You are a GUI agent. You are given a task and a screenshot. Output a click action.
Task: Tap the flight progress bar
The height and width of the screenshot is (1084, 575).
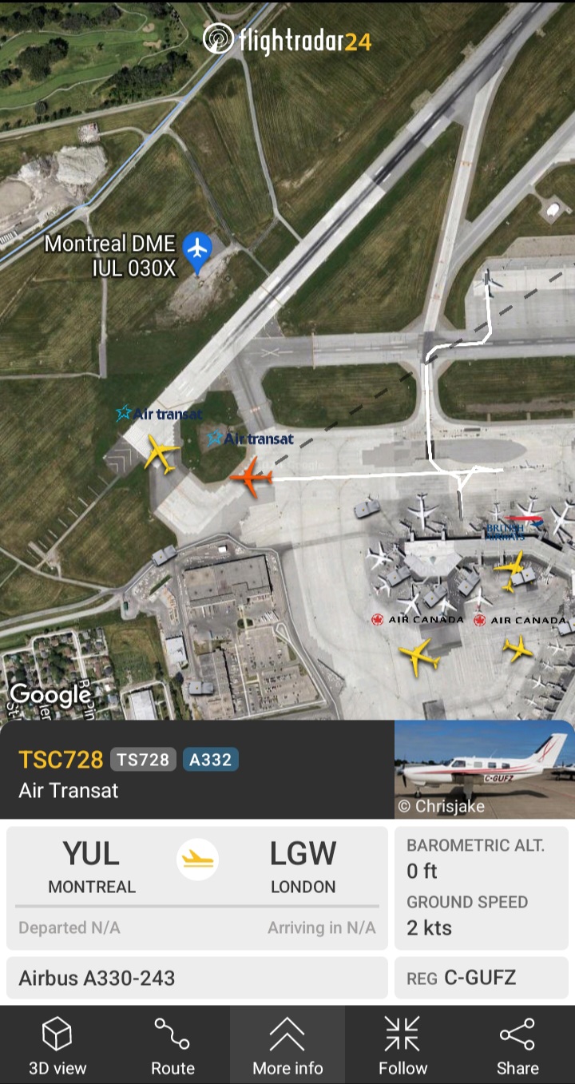coord(197,907)
